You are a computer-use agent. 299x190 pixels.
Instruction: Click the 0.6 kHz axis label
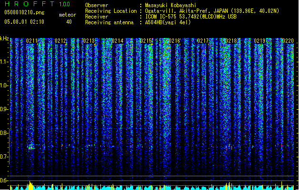pos(4,180)
